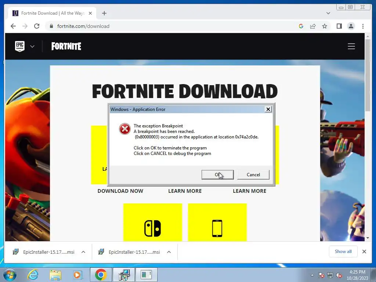
Task: Click the padlock site info icon
Action: tap(51, 26)
